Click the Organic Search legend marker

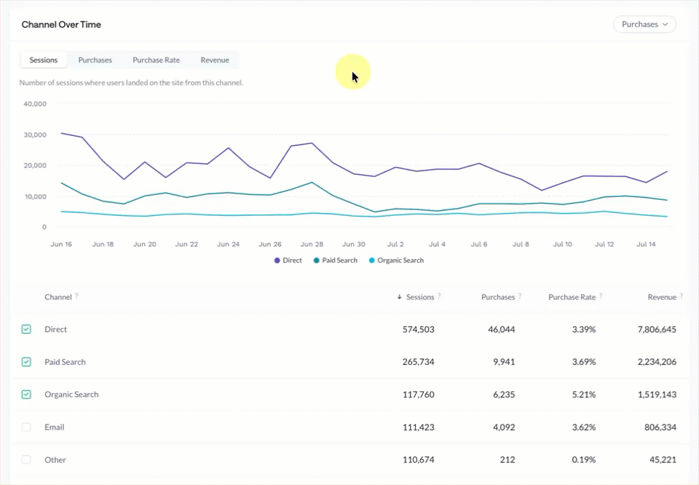[372, 260]
